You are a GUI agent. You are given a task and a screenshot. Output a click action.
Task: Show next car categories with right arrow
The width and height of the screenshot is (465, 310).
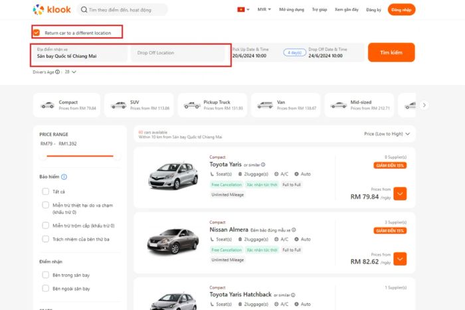[424, 105]
